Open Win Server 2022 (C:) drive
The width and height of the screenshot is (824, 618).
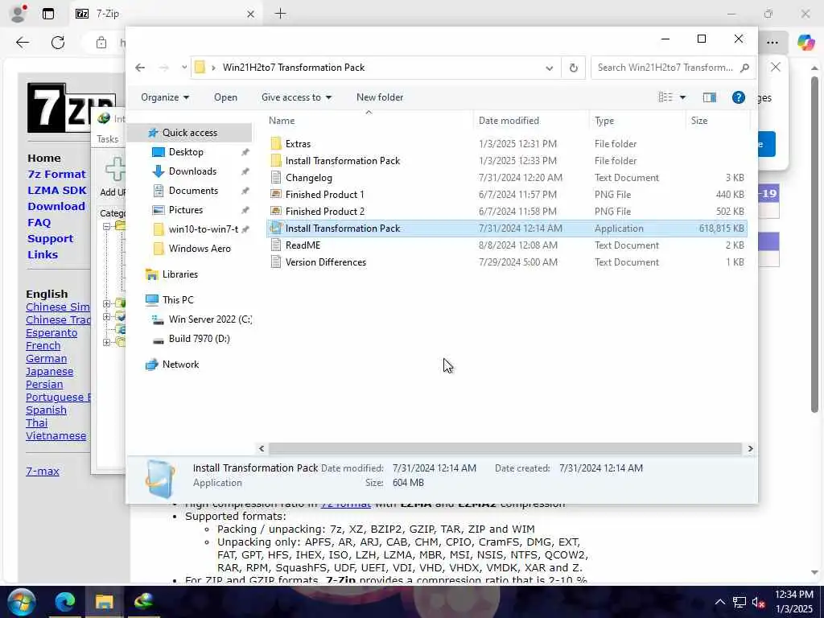[x=210, y=319]
